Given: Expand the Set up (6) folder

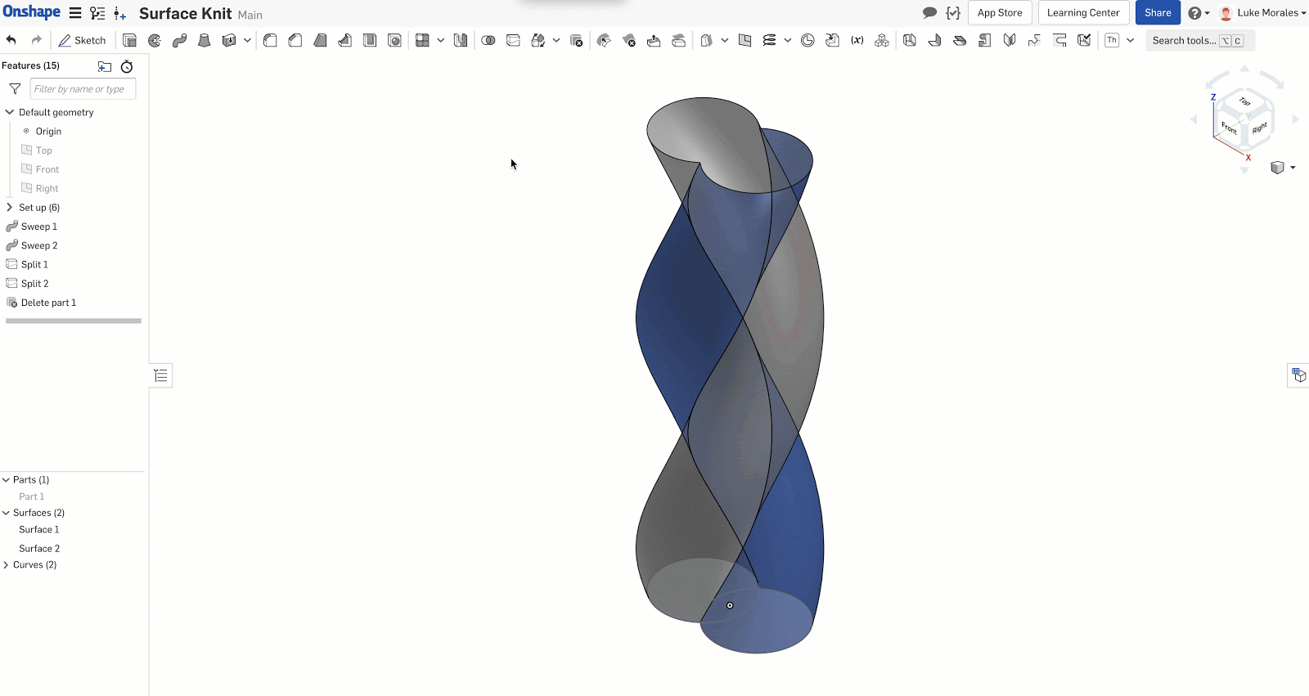Looking at the screenshot, I should [x=10, y=207].
